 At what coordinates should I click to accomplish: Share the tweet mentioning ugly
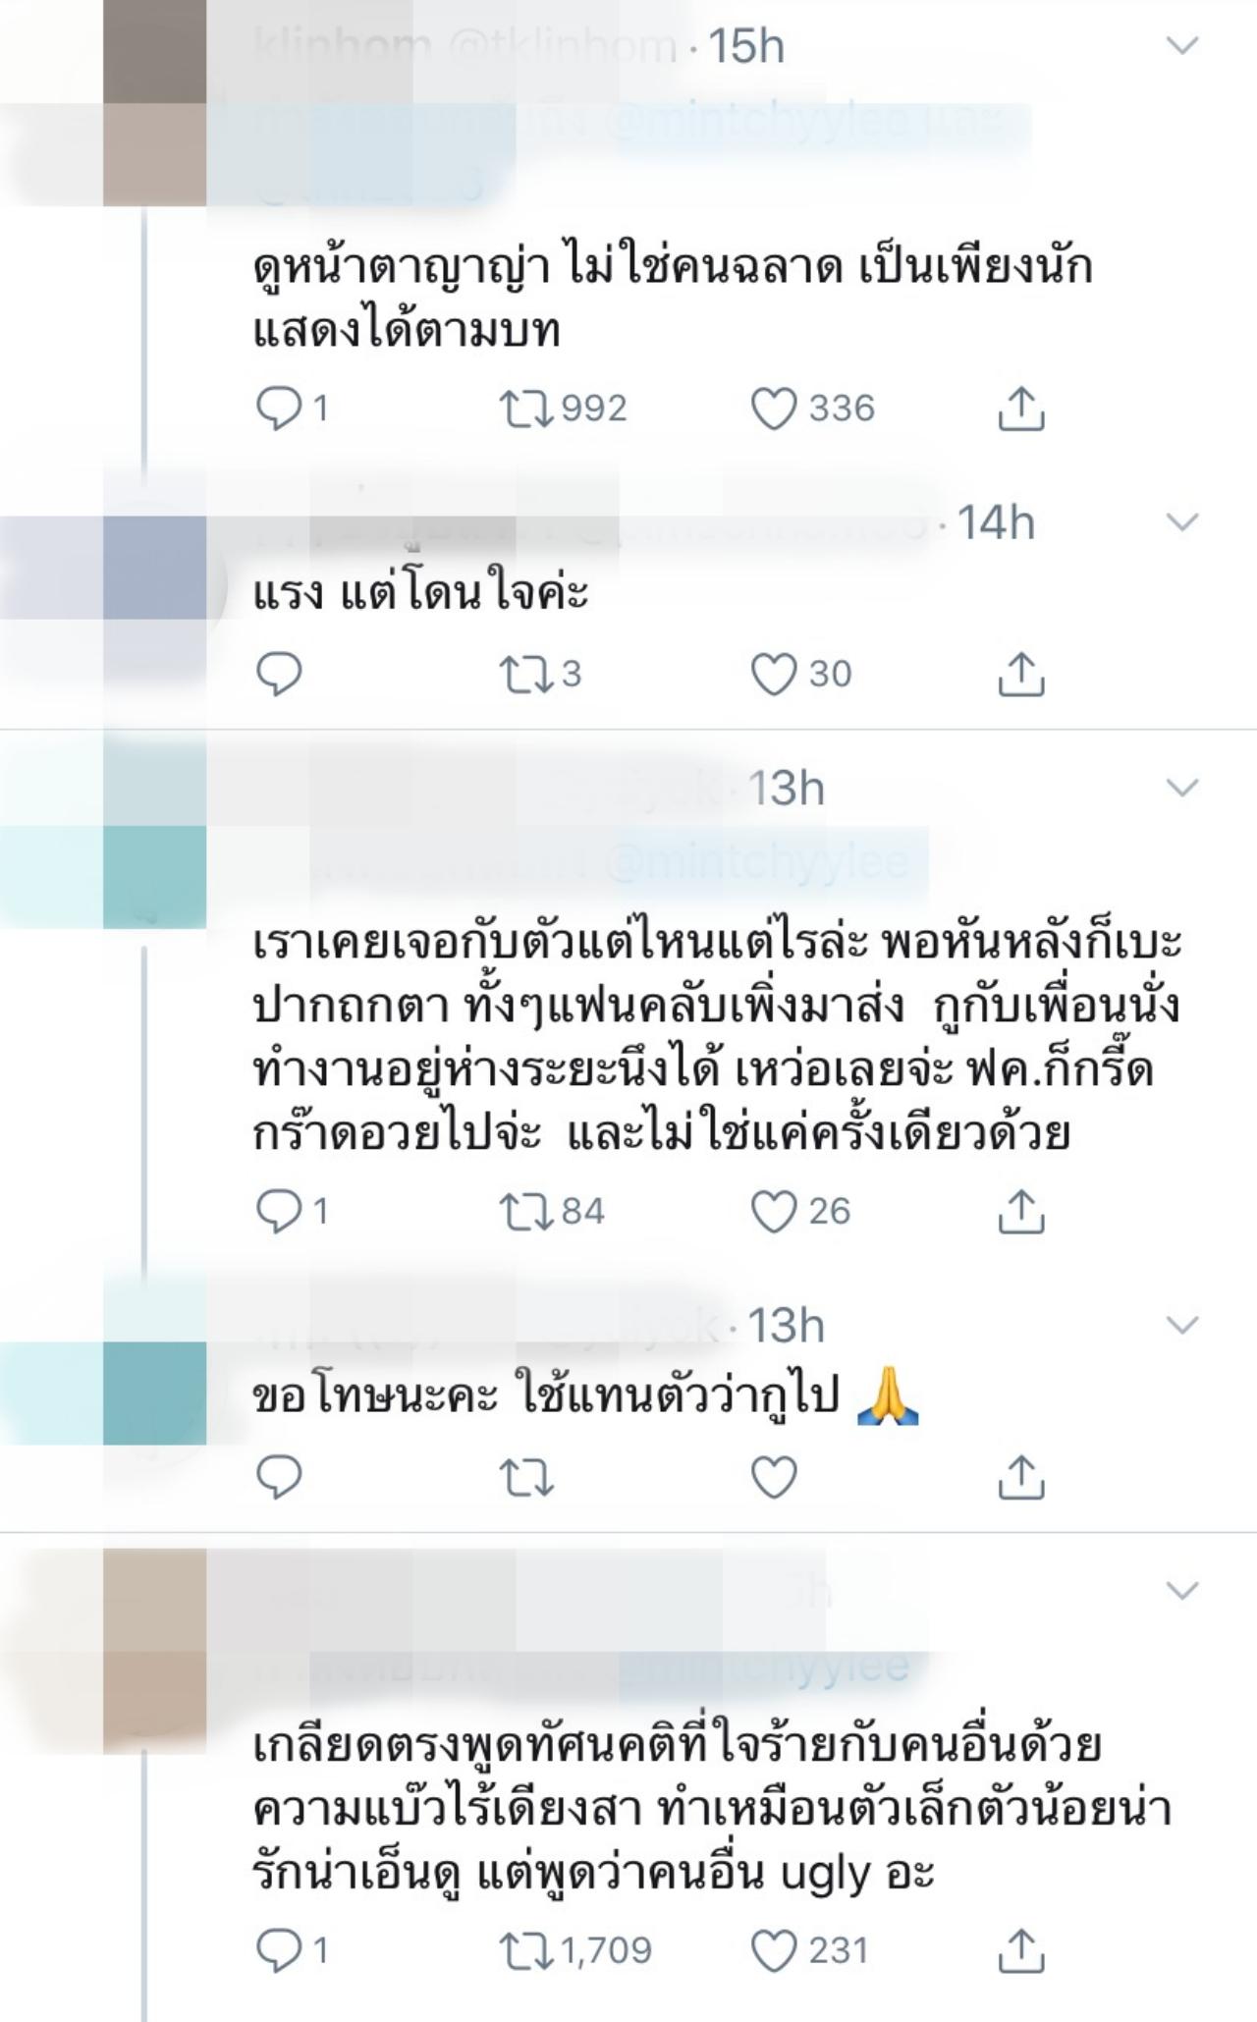pos(1020,1950)
